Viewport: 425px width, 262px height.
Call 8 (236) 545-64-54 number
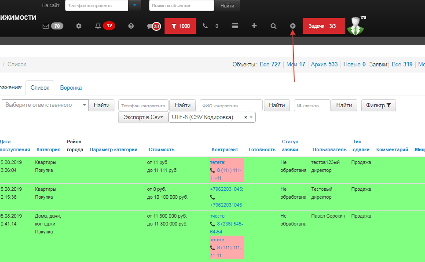point(227,228)
